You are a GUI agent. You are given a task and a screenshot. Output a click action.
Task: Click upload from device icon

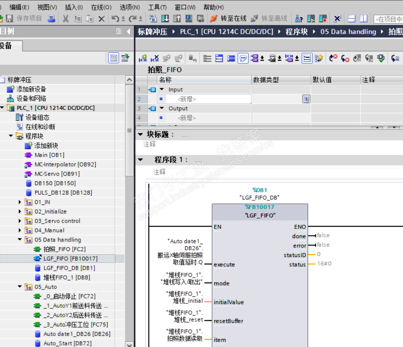click(177, 19)
